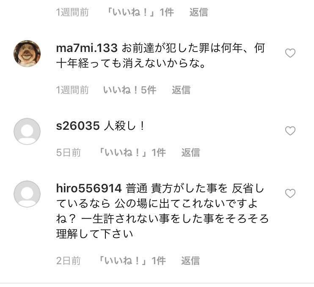The width and height of the screenshot is (314, 287).
Task: Select the 5日前 timestamp
Action: click(x=69, y=153)
